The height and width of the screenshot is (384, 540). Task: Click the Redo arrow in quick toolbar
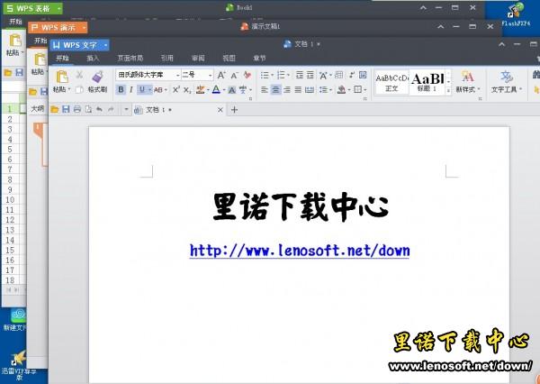coord(111,109)
